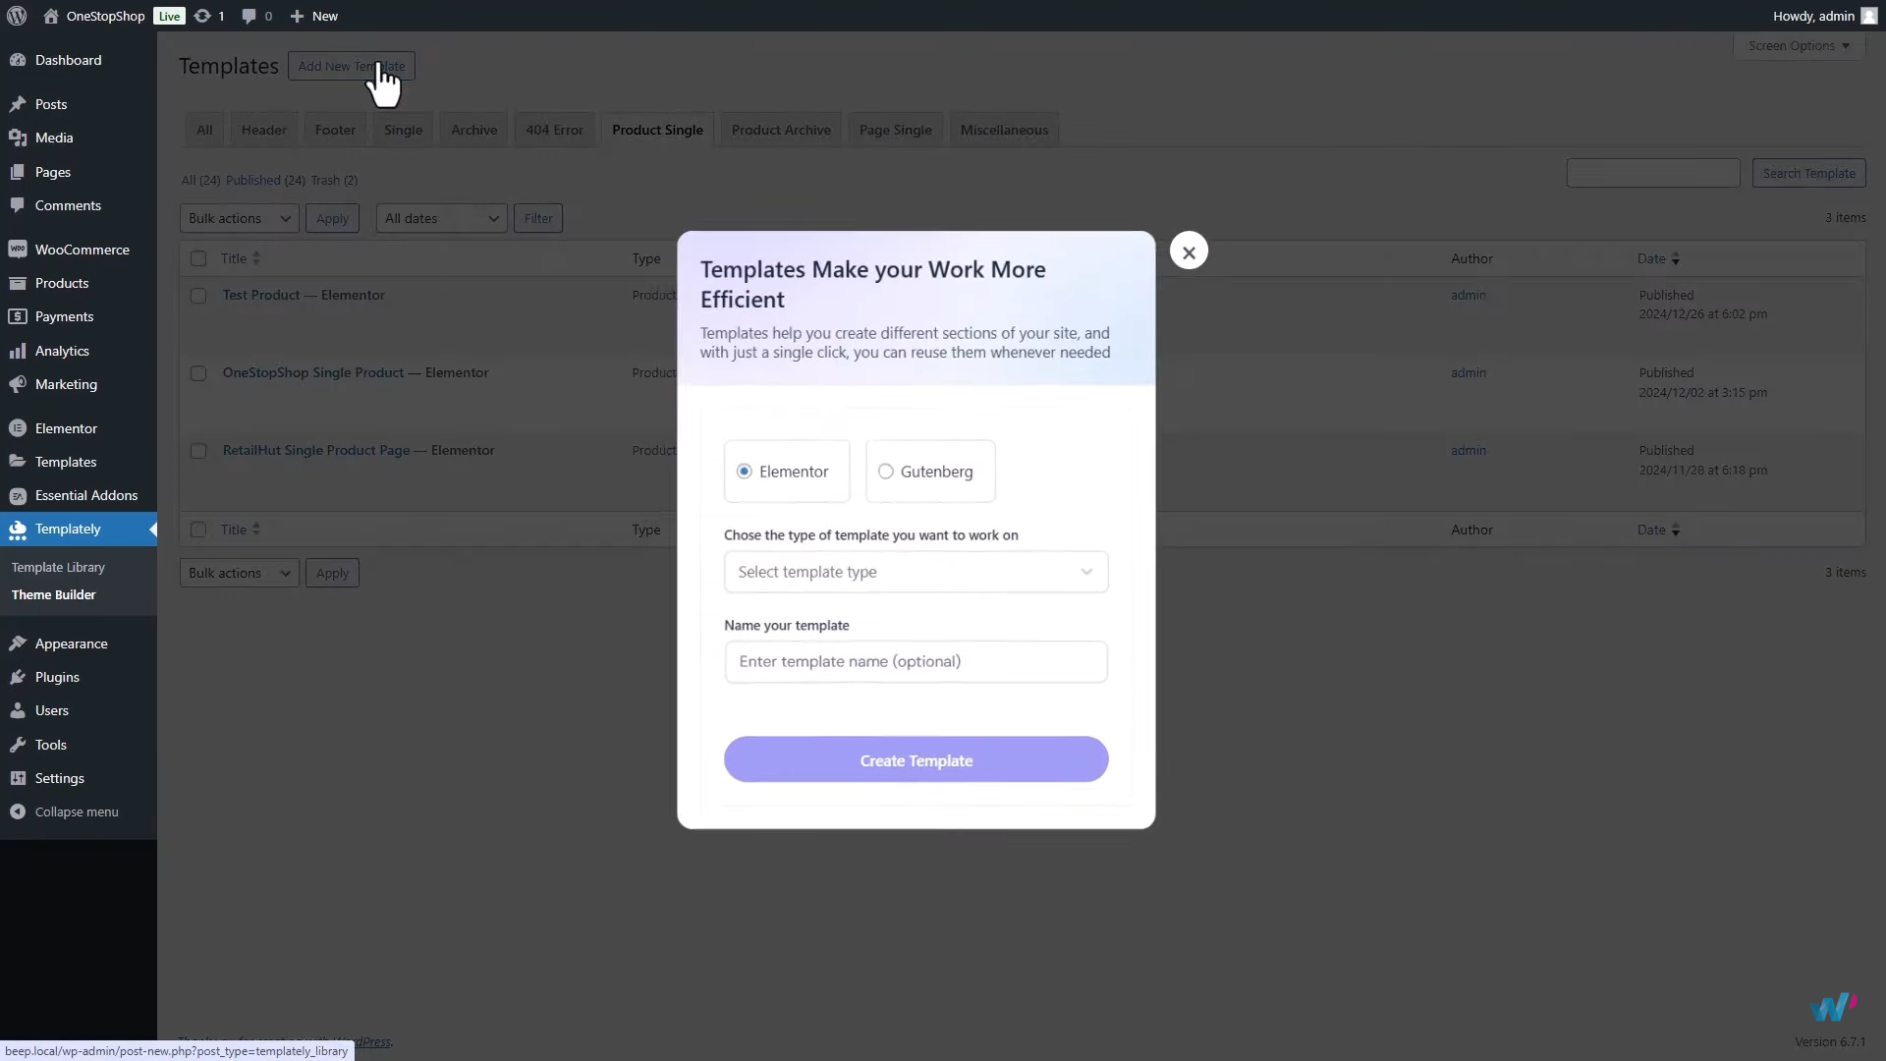Click the Search Template button
The image size is (1886, 1061).
pos(1808,173)
